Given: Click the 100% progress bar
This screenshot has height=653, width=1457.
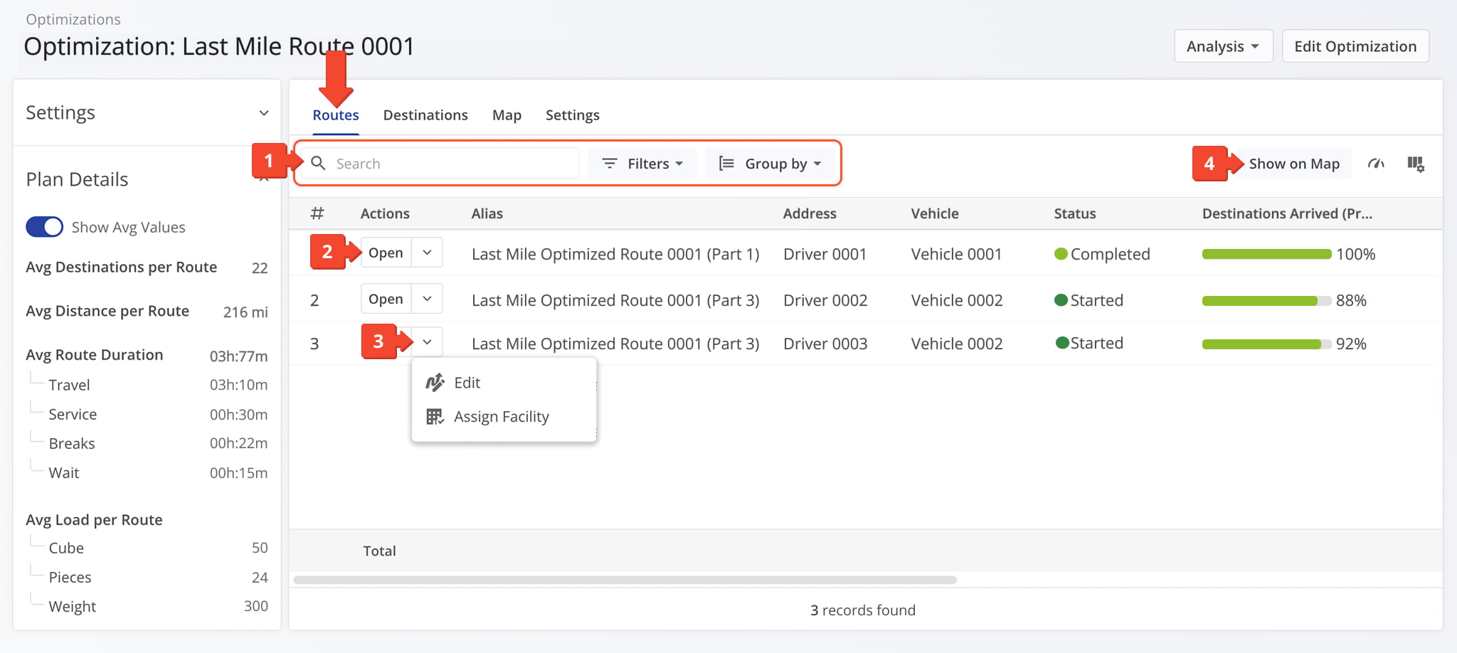Looking at the screenshot, I should coord(1266,254).
